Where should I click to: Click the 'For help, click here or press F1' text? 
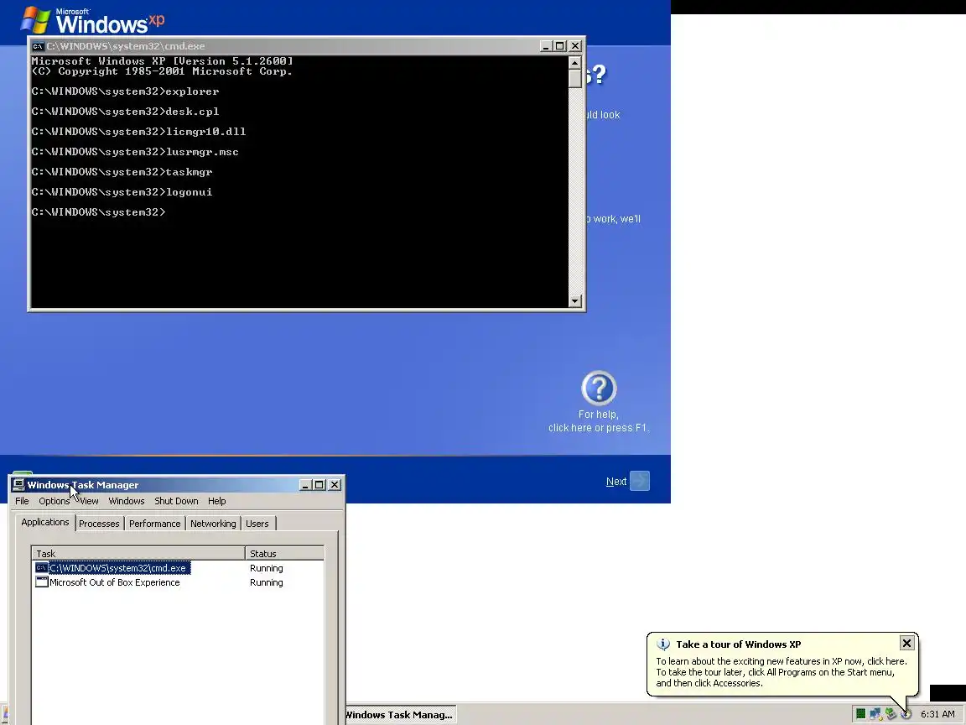tap(598, 421)
